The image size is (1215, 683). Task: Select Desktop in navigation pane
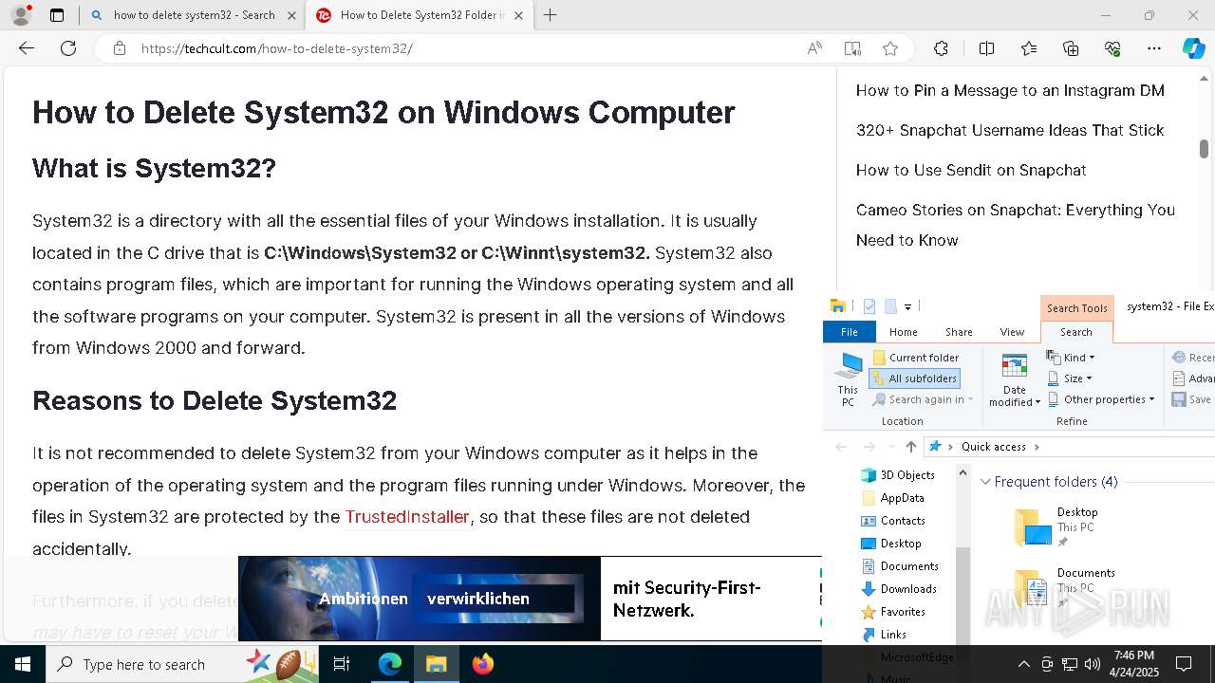pyautogui.click(x=891, y=544)
